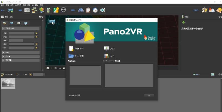This screenshot has width=222, height=112.
Task: Click the pencil filter icon in Tour Browser
Action: point(31,75)
